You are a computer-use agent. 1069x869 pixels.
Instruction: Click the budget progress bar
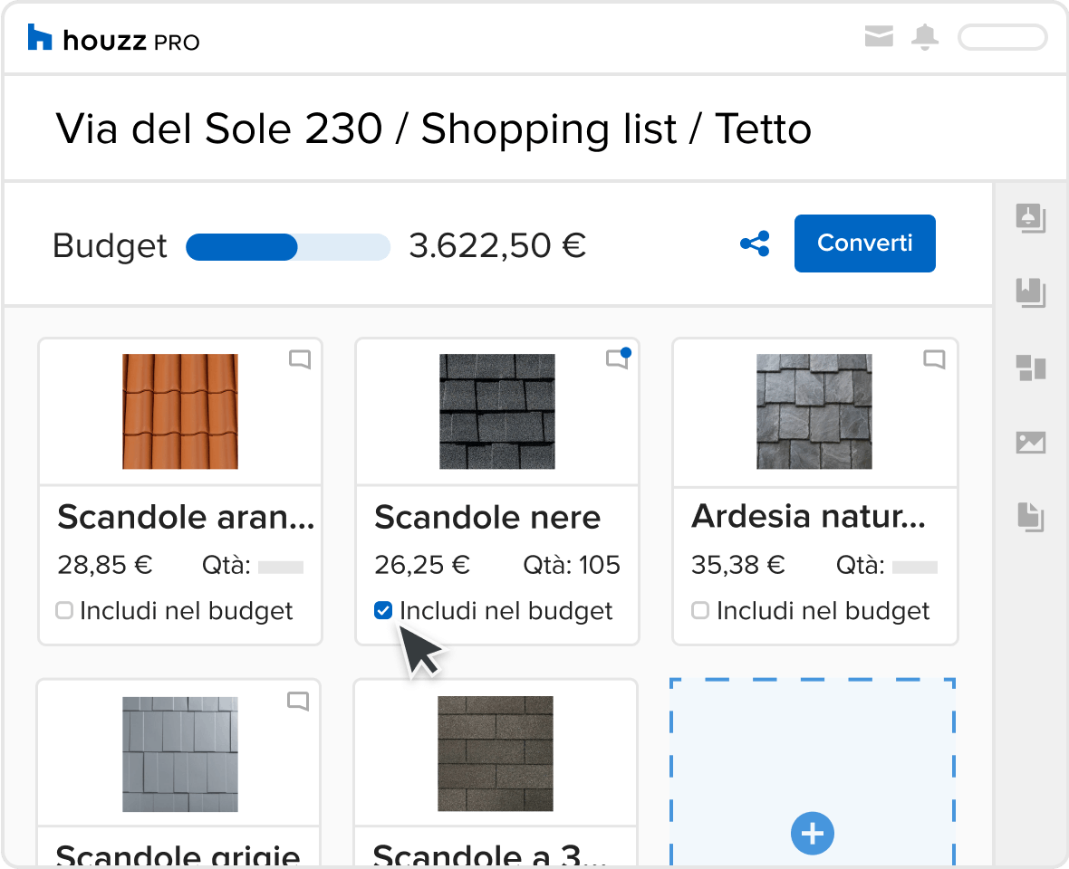click(x=288, y=246)
